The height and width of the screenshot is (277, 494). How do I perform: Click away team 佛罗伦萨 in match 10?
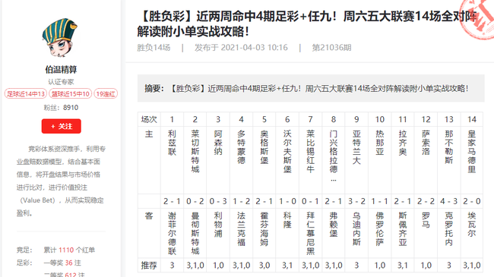click(380, 229)
